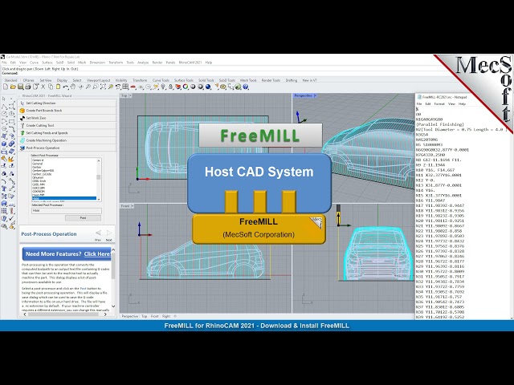Screen dimensions: 514x385
Task: Click the blue Render sphere icon
Action: point(208,87)
